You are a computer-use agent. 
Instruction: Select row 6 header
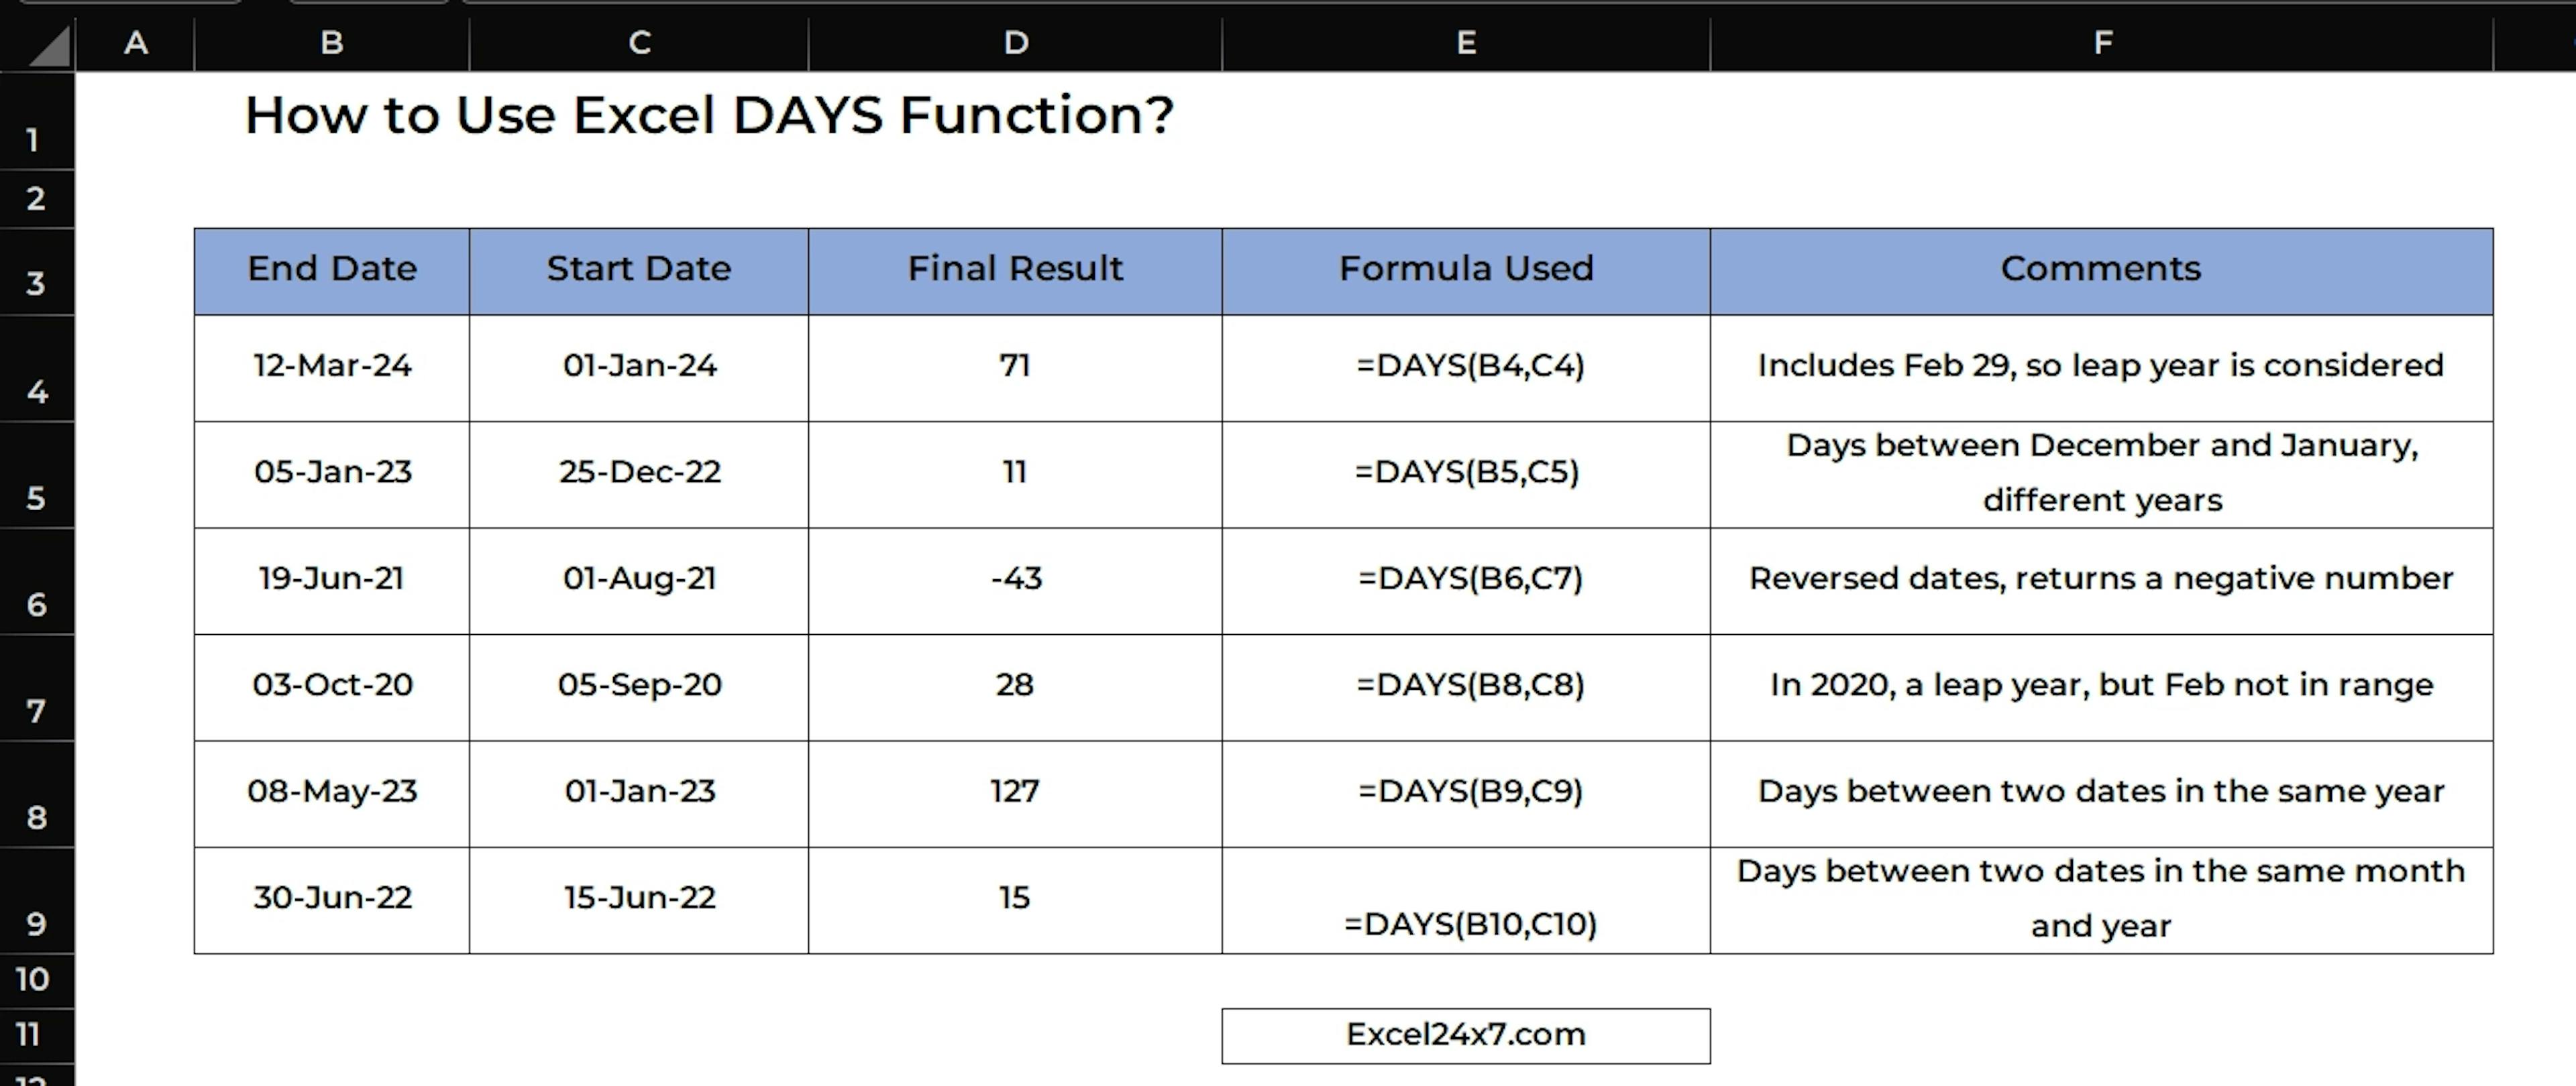pos(36,605)
